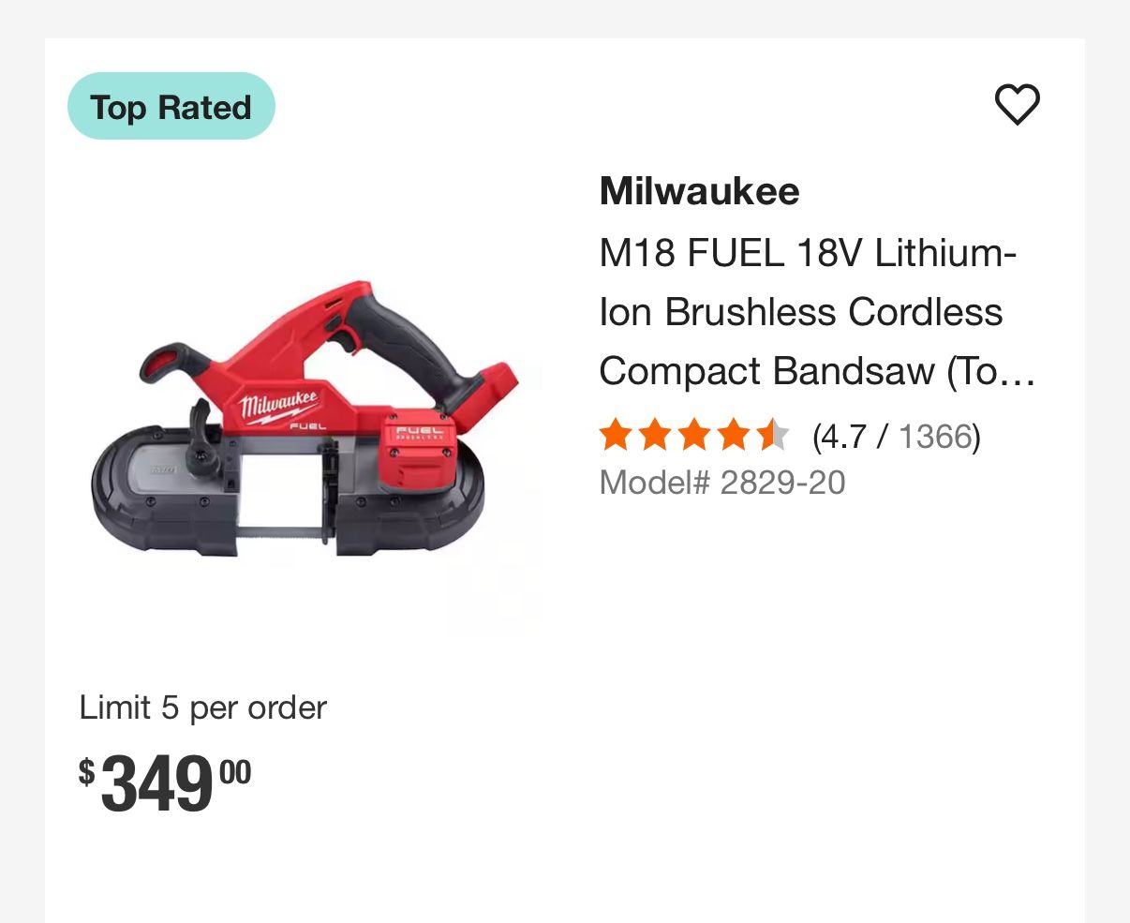
Task: Open the 1366 reviews count
Action: 935,437
